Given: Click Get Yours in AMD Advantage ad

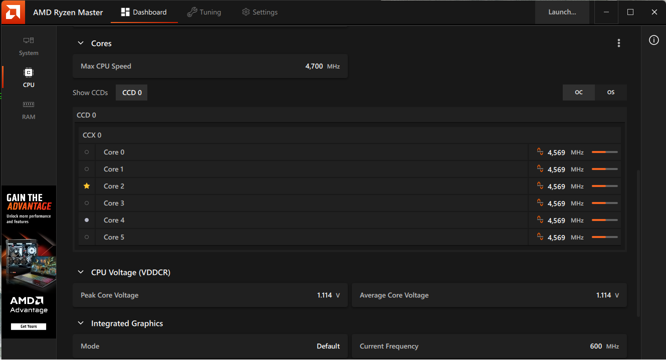Looking at the screenshot, I should [29, 326].
